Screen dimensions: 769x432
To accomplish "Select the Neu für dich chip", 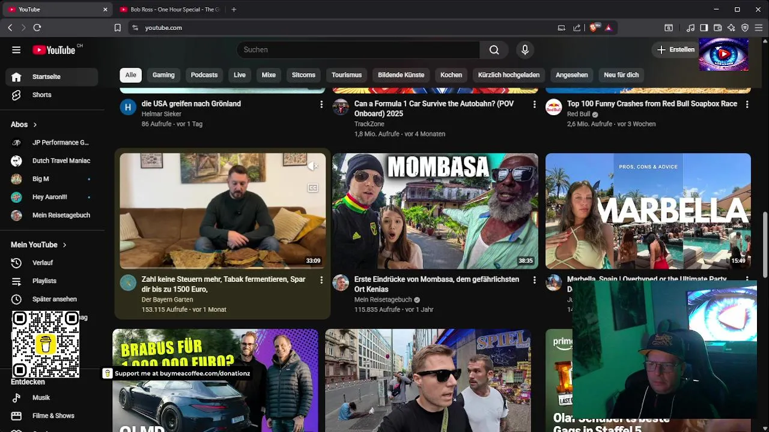I will point(621,75).
